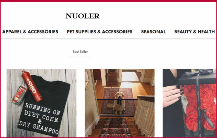Open the red rose bear product image

tap(189, 103)
